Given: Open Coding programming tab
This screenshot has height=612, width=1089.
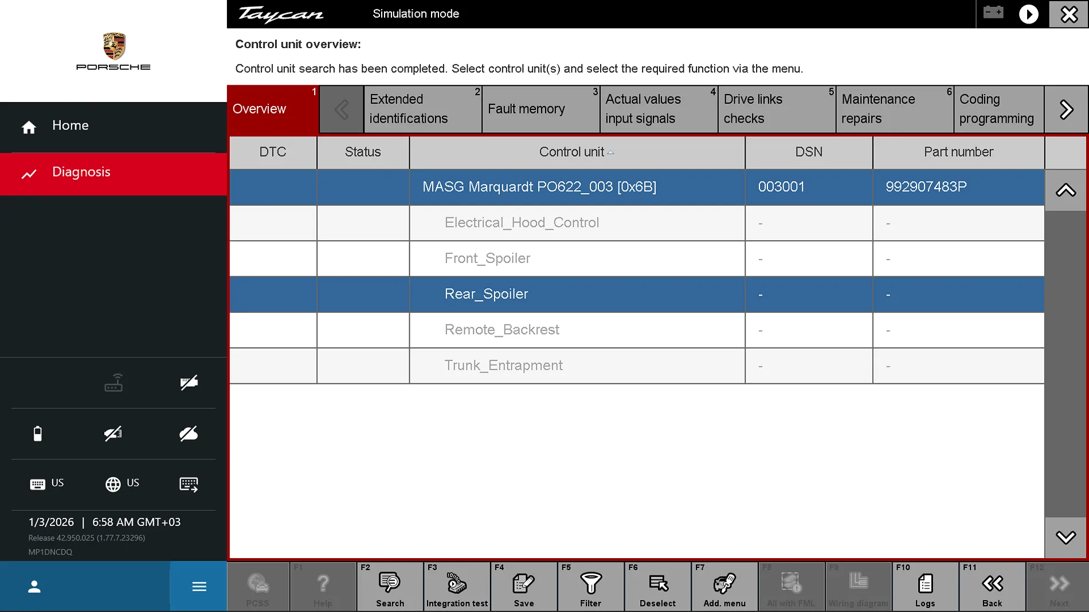Looking at the screenshot, I should click(999, 109).
